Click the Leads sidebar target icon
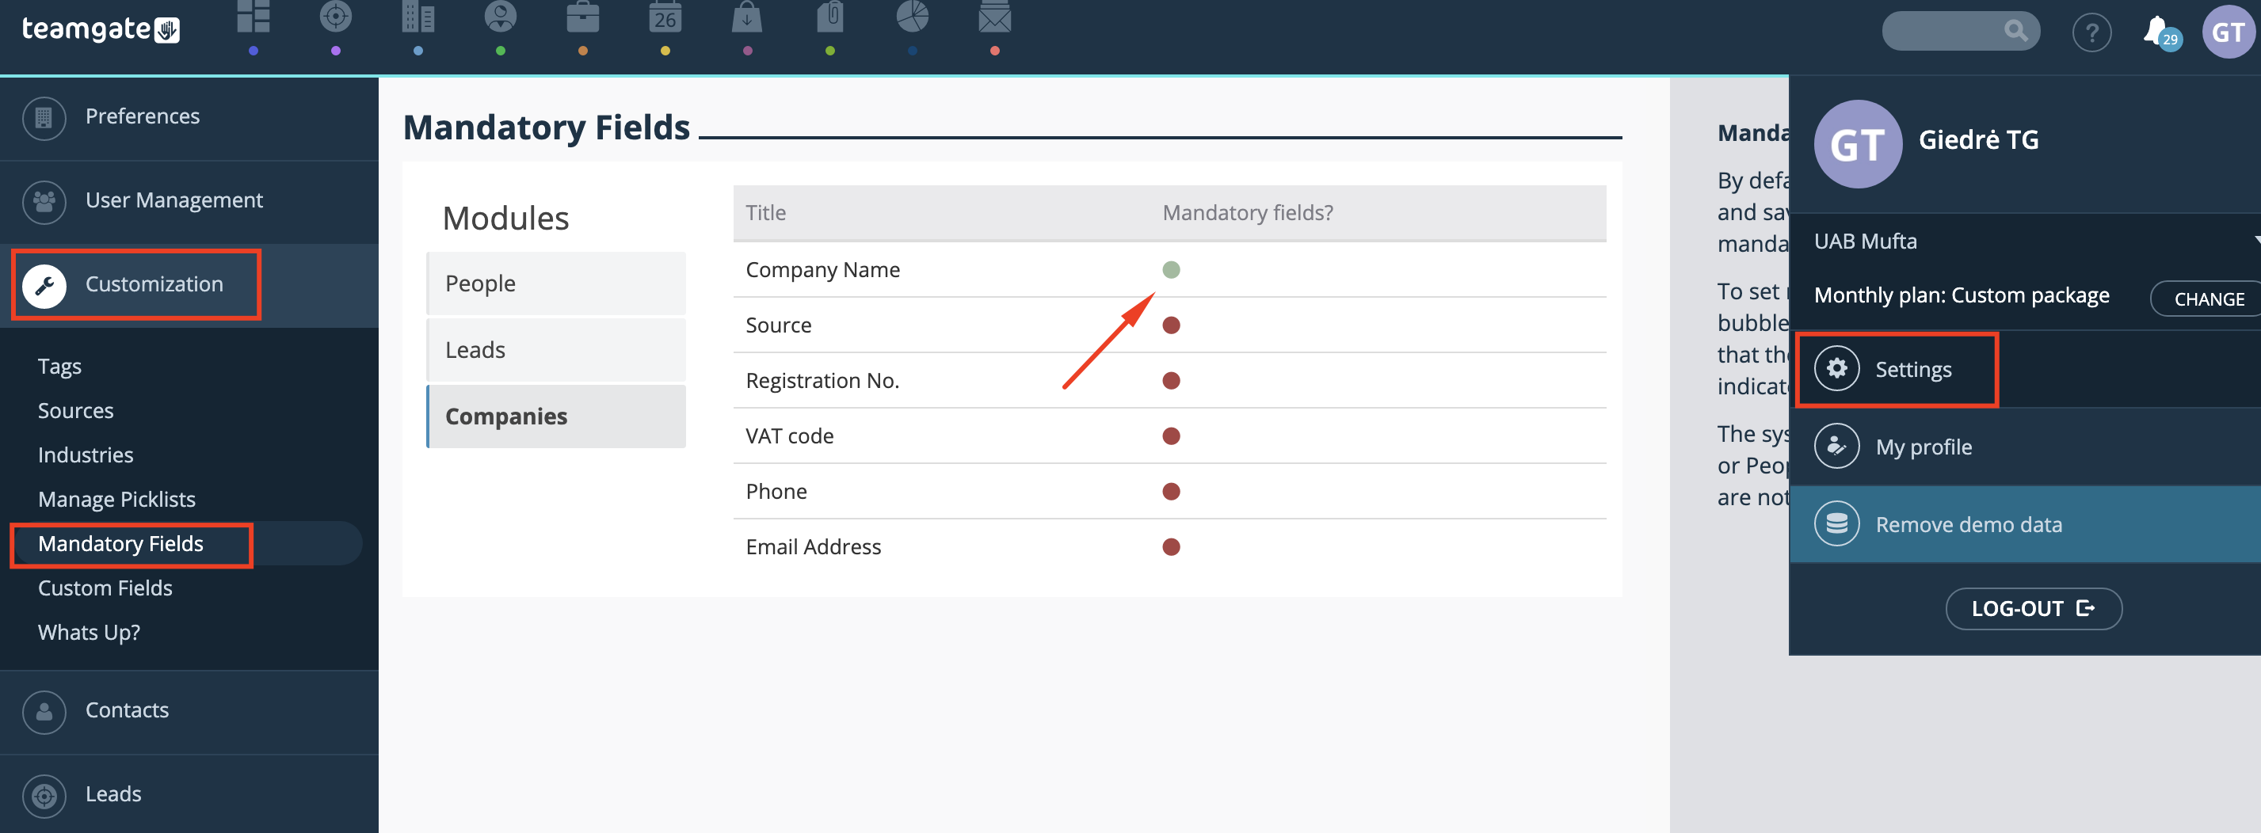The width and height of the screenshot is (2261, 833). pyautogui.click(x=44, y=796)
